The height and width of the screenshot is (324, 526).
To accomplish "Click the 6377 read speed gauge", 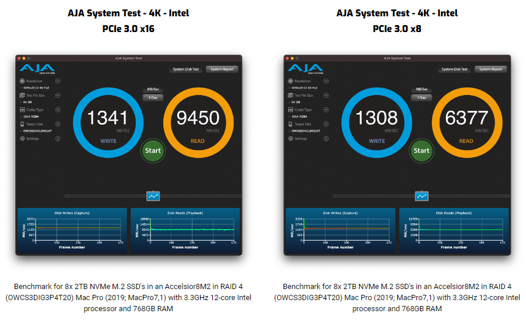I will (467, 122).
